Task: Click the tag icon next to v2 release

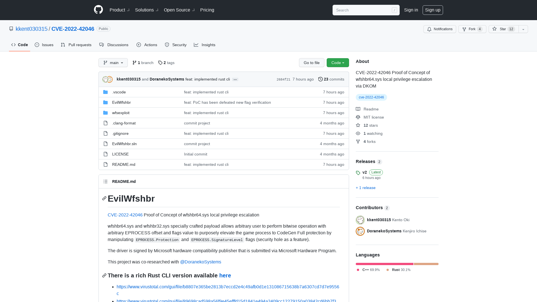Action: 358,173
